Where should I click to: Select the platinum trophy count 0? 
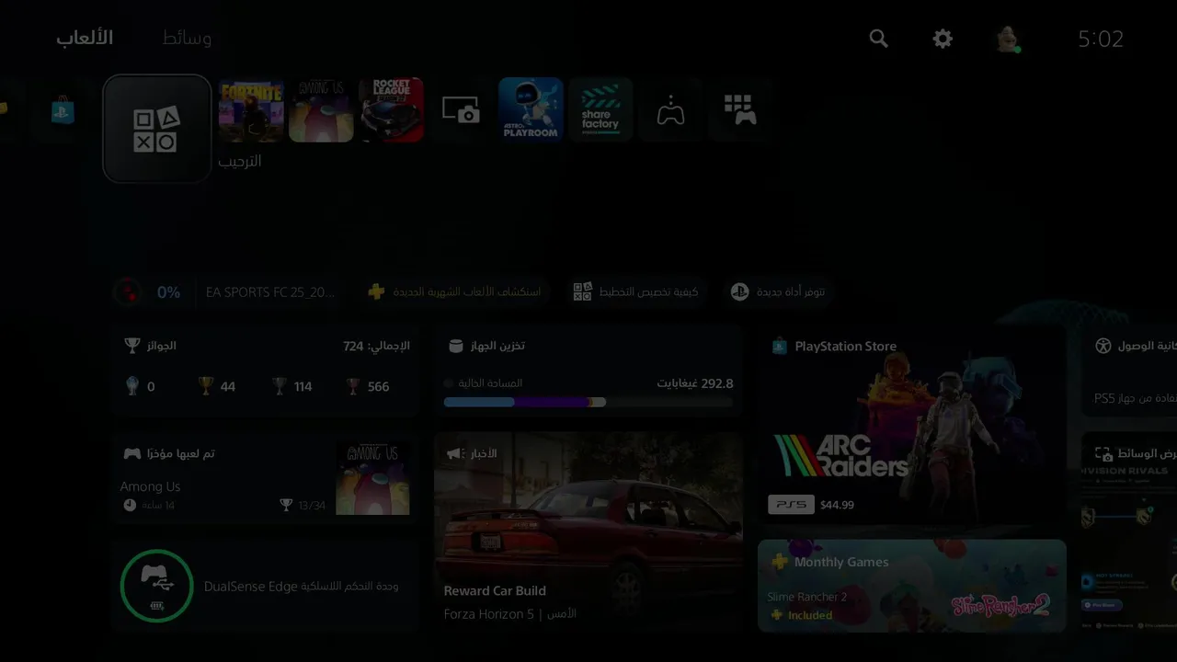[x=141, y=386]
